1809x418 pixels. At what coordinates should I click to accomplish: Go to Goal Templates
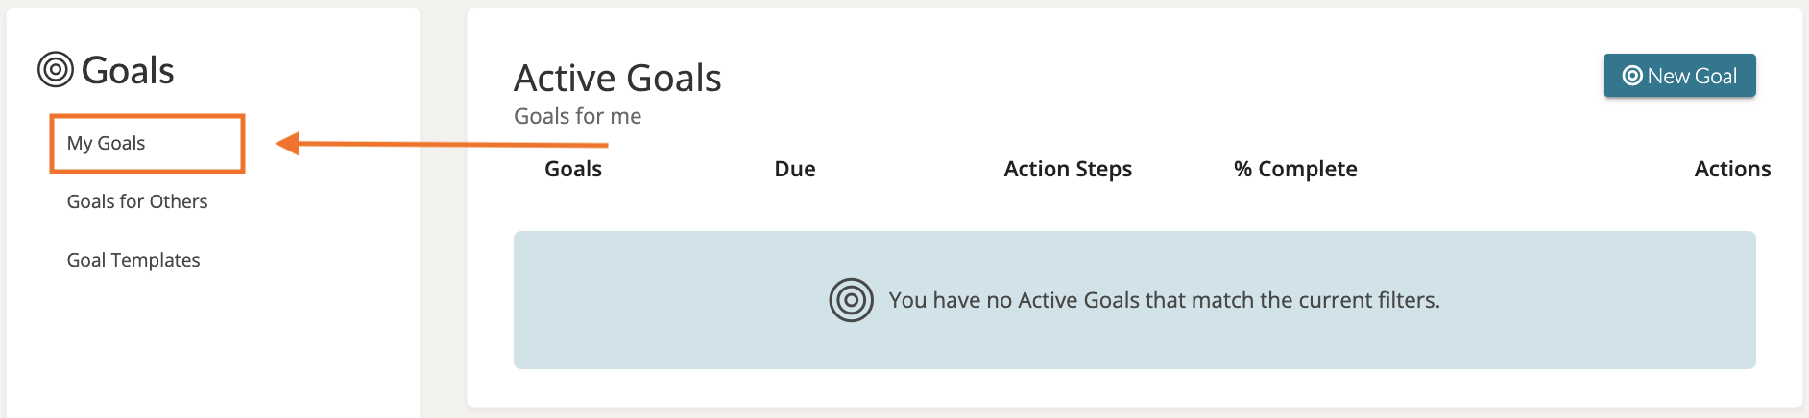click(x=133, y=261)
